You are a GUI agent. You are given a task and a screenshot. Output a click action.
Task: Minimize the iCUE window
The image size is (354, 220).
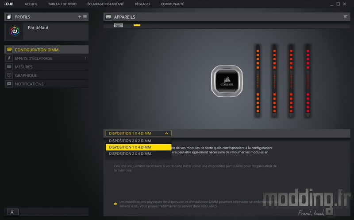[x=331, y=4]
